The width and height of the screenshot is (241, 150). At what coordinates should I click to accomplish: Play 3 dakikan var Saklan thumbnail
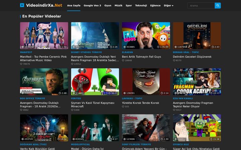(44, 128)
